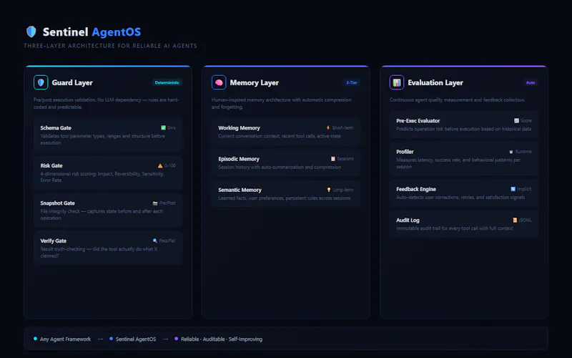Viewport: 572px width, 358px height.
Task: Select the Schema Gate title
Action: click(56, 128)
